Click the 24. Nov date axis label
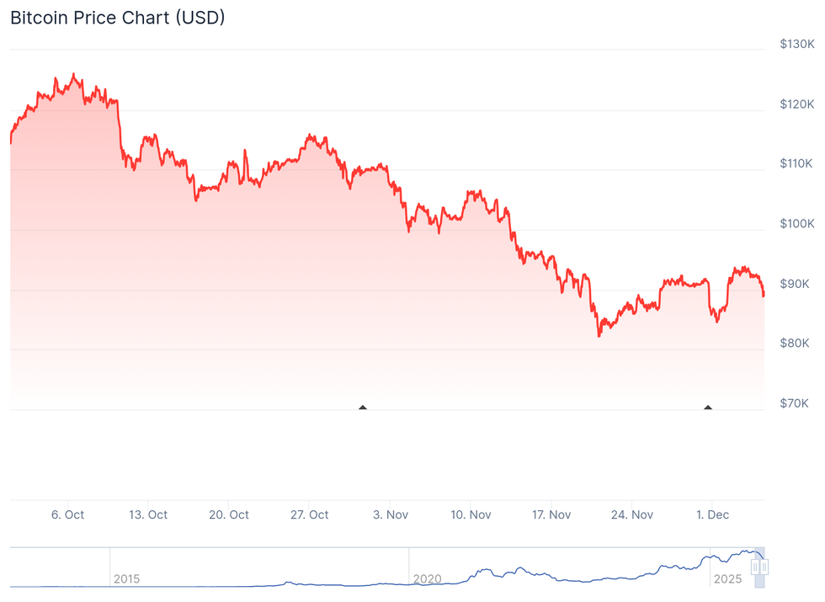This screenshot has width=825, height=602. [631, 514]
